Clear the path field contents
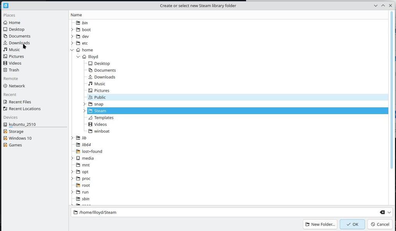Screen dimensions: 396x231 [382, 212]
